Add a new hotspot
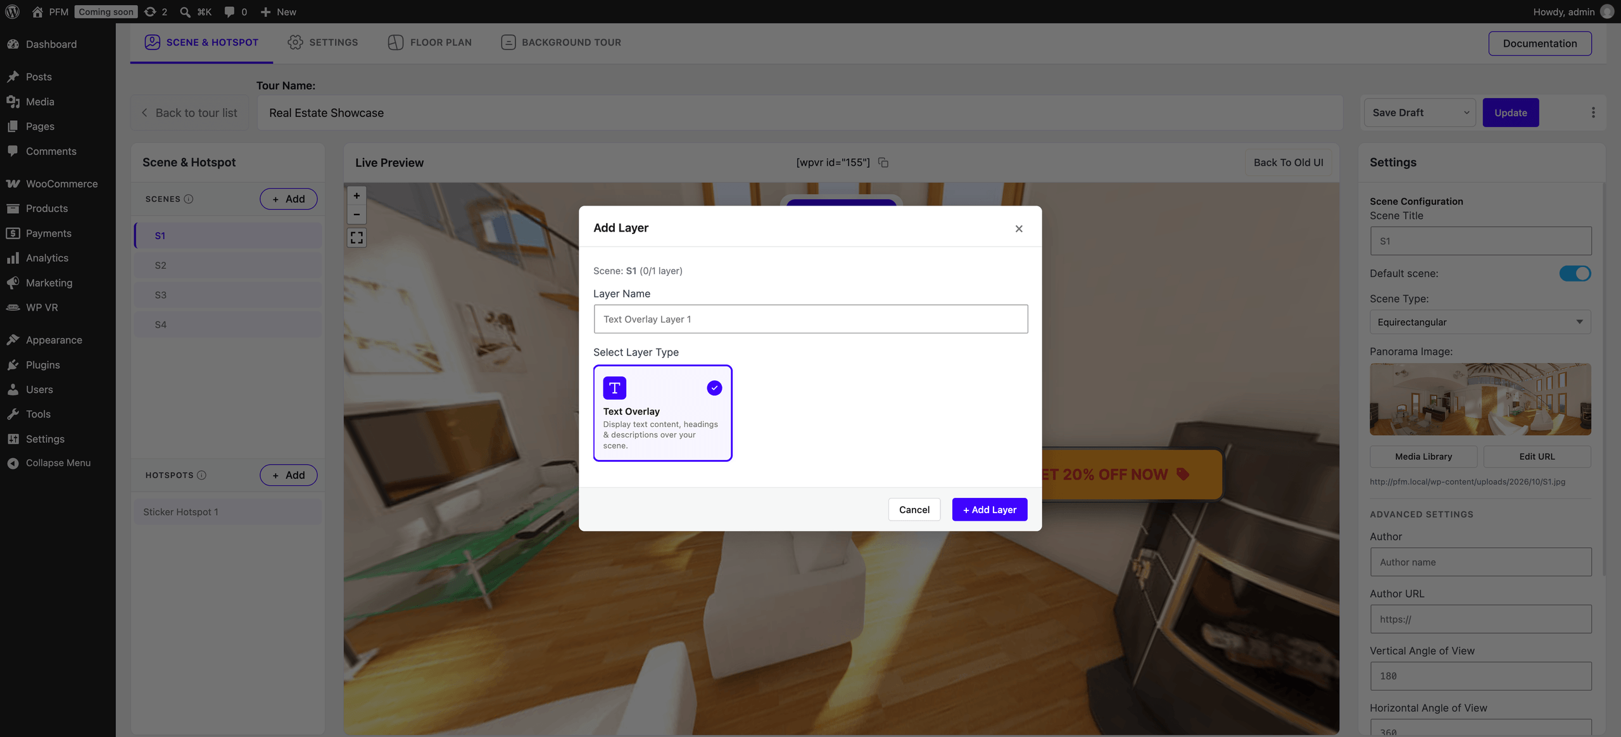 tap(288, 475)
